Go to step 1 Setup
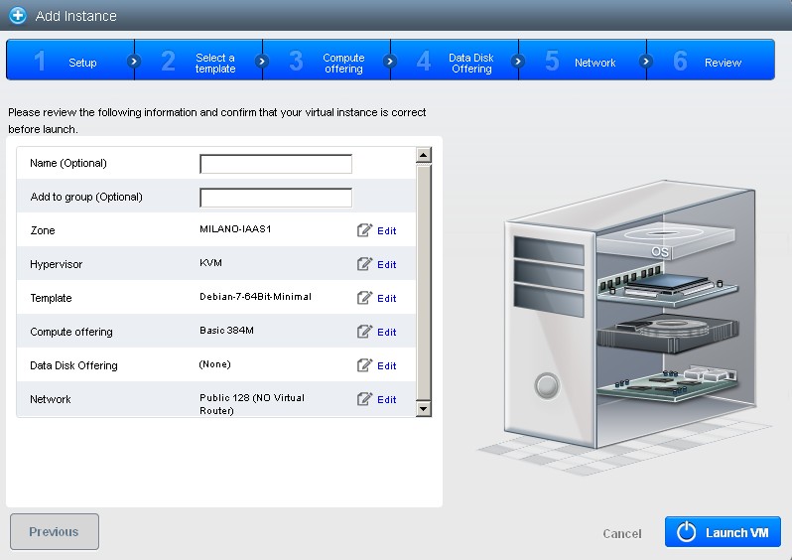Viewport: 792px width, 560px height. tap(67, 62)
